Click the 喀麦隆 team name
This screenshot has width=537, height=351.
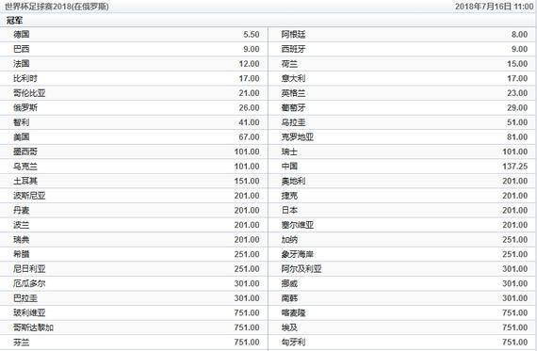293,312
